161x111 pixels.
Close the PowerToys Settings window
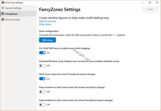click(157, 2)
